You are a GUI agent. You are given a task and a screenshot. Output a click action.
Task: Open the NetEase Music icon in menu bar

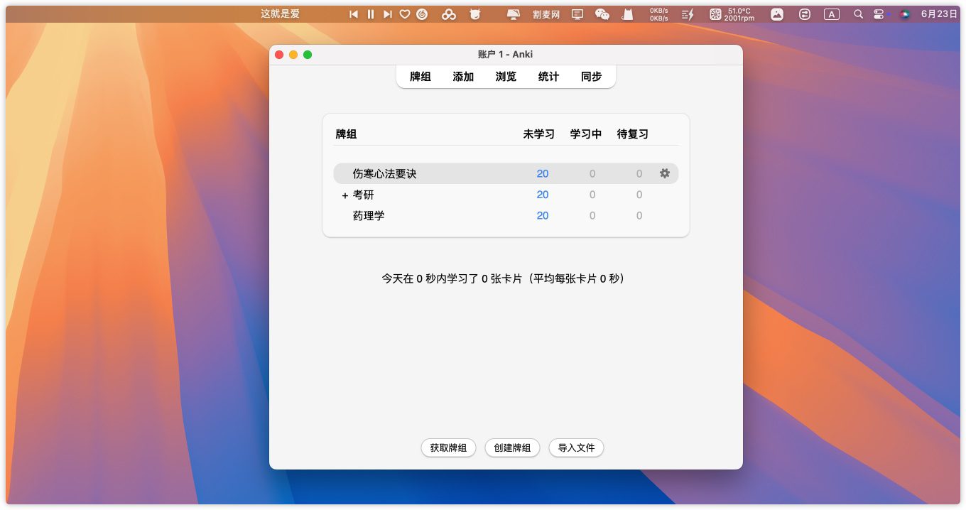[422, 14]
